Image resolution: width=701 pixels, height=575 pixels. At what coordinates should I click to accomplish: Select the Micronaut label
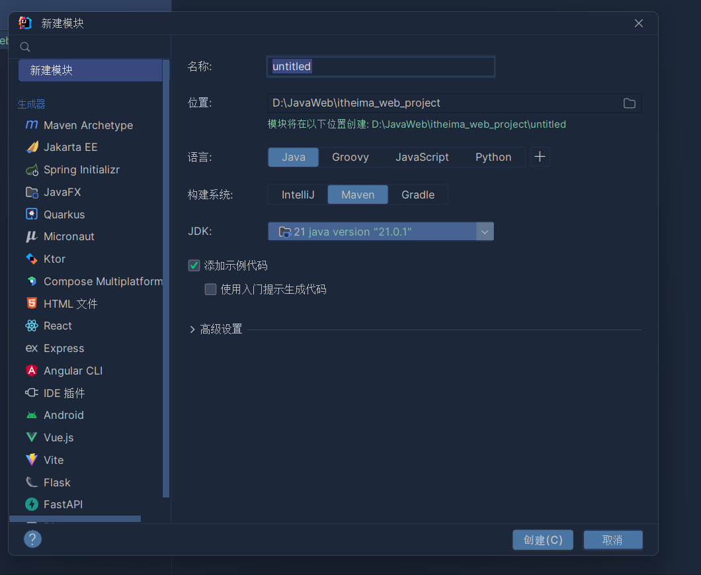69,236
